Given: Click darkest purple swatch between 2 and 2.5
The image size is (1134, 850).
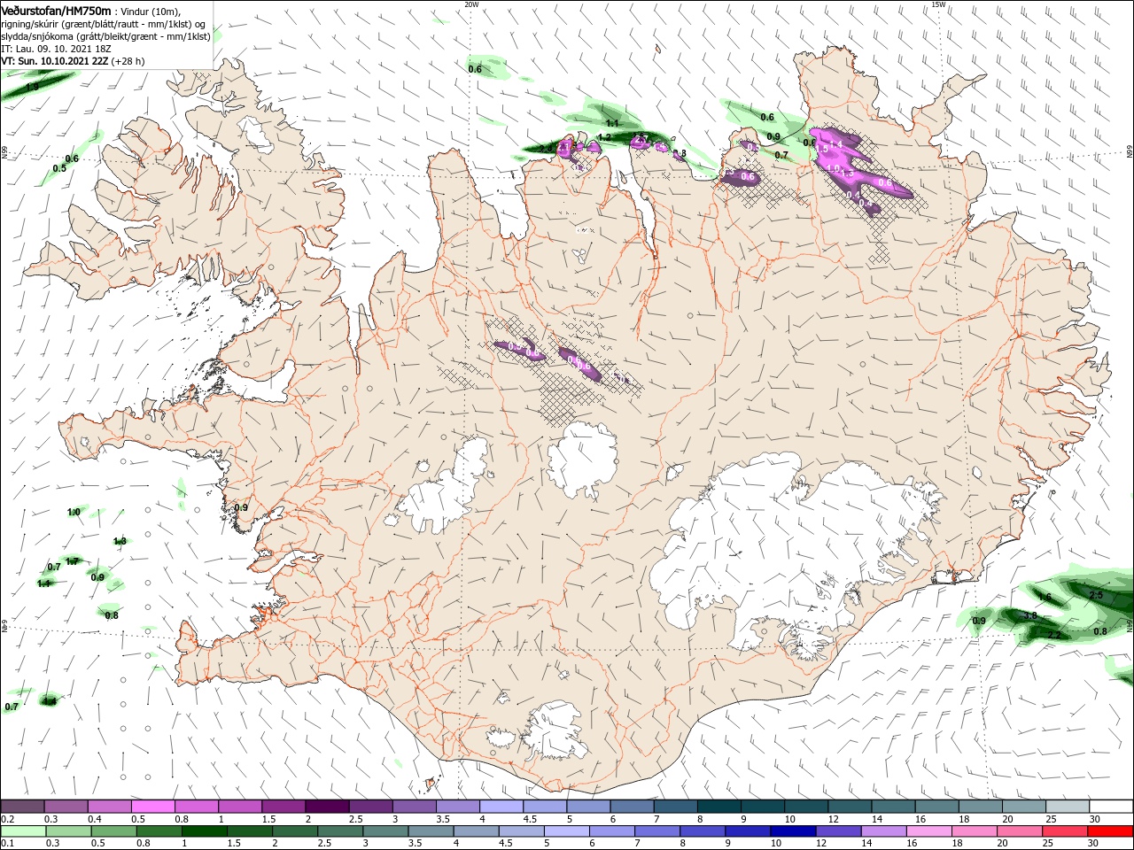Looking at the screenshot, I should pyautogui.click(x=327, y=807).
